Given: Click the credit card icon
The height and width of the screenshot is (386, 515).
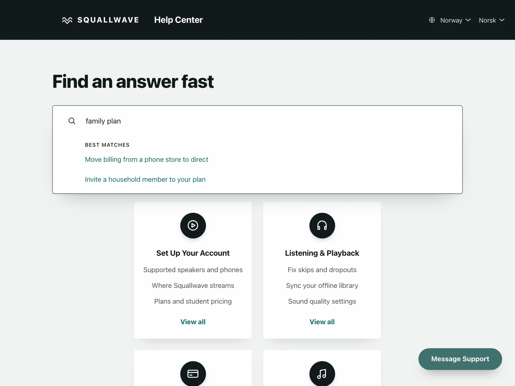Looking at the screenshot, I should click(193, 374).
